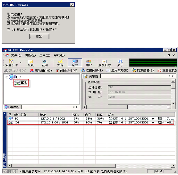Click left arrow of status table scrollbar
This screenshot has height=175, width=178.
coord(9,166)
